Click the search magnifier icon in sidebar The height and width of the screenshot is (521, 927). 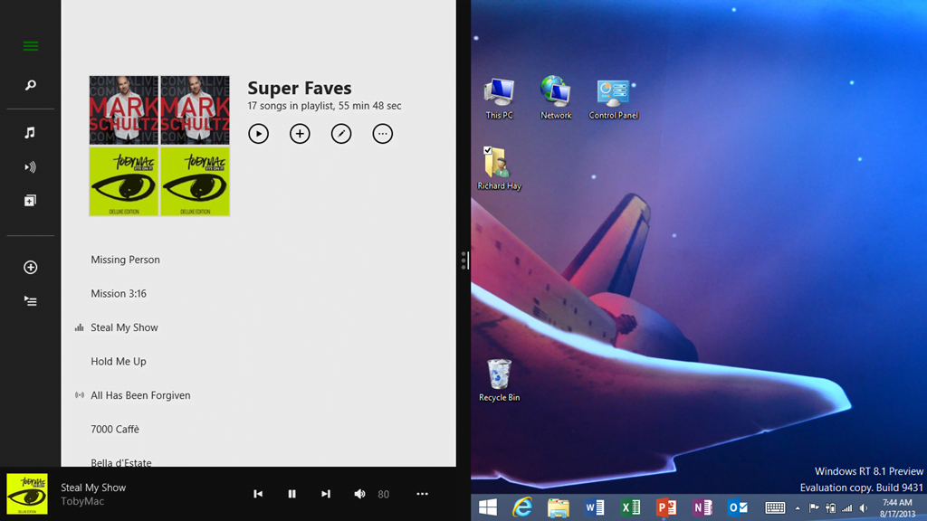coord(30,85)
